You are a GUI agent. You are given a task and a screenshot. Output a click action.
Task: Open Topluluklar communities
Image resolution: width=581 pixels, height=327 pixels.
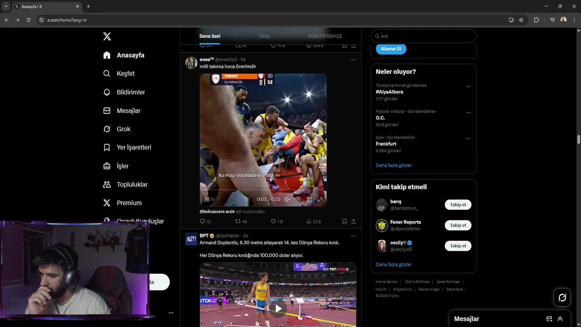tap(125, 184)
